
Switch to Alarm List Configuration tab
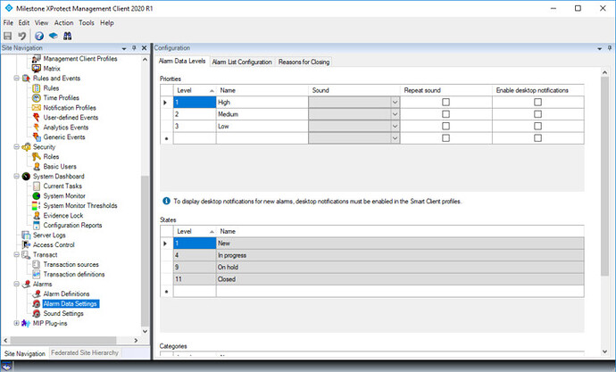pyautogui.click(x=242, y=62)
